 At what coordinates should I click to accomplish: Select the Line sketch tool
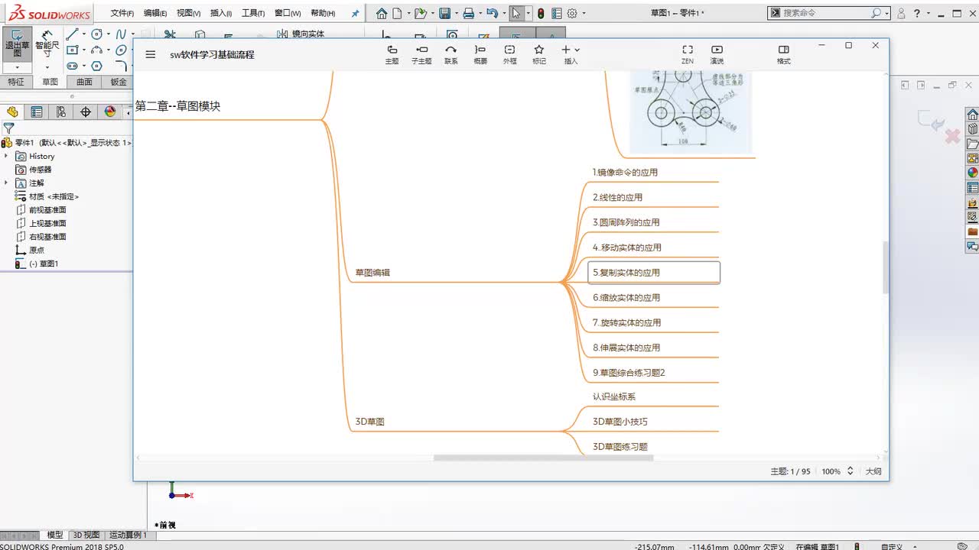click(x=72, y=34)
